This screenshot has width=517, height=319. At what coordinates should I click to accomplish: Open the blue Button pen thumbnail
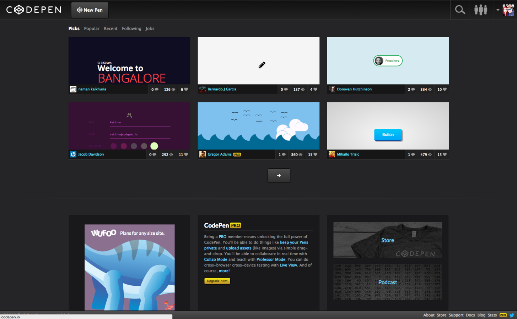point(388,126)
